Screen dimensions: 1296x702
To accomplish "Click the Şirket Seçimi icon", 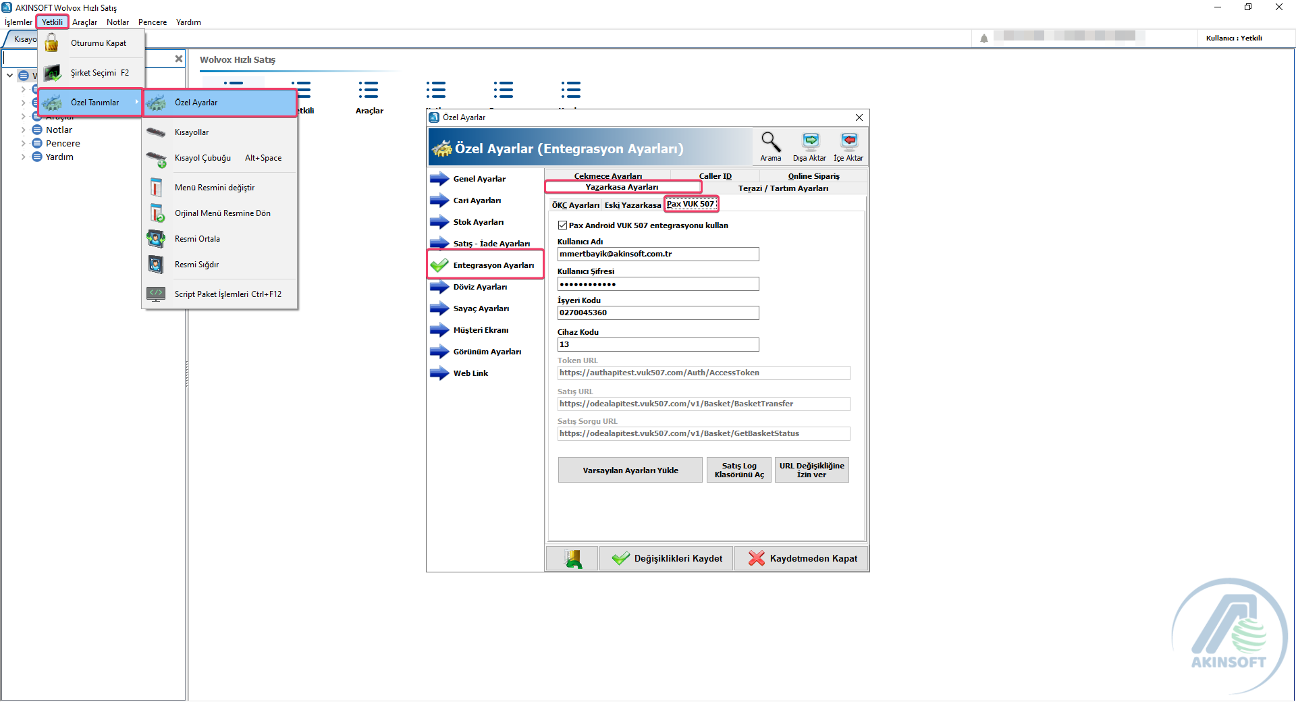I will [x=52, y=73].
